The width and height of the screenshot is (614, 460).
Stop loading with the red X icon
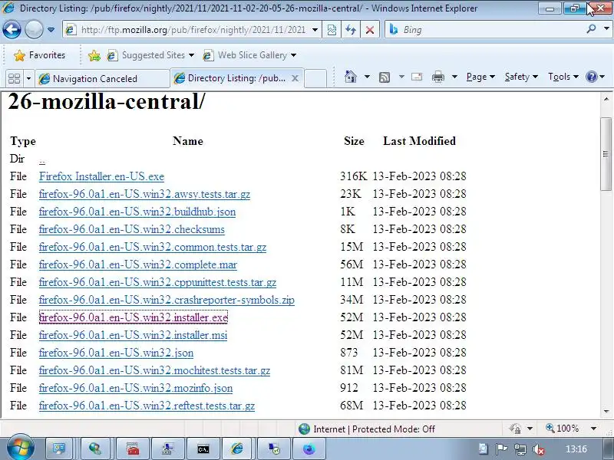[369, 30]
